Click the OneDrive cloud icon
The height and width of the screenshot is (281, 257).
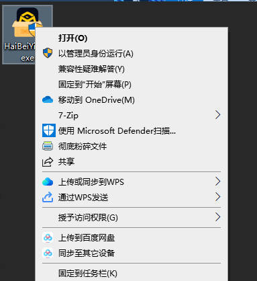(x=48, y=99)
